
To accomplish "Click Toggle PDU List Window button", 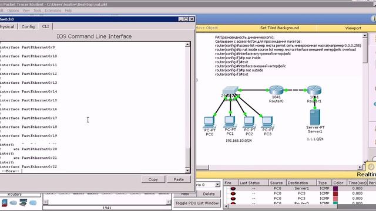I will coord(197,203).
